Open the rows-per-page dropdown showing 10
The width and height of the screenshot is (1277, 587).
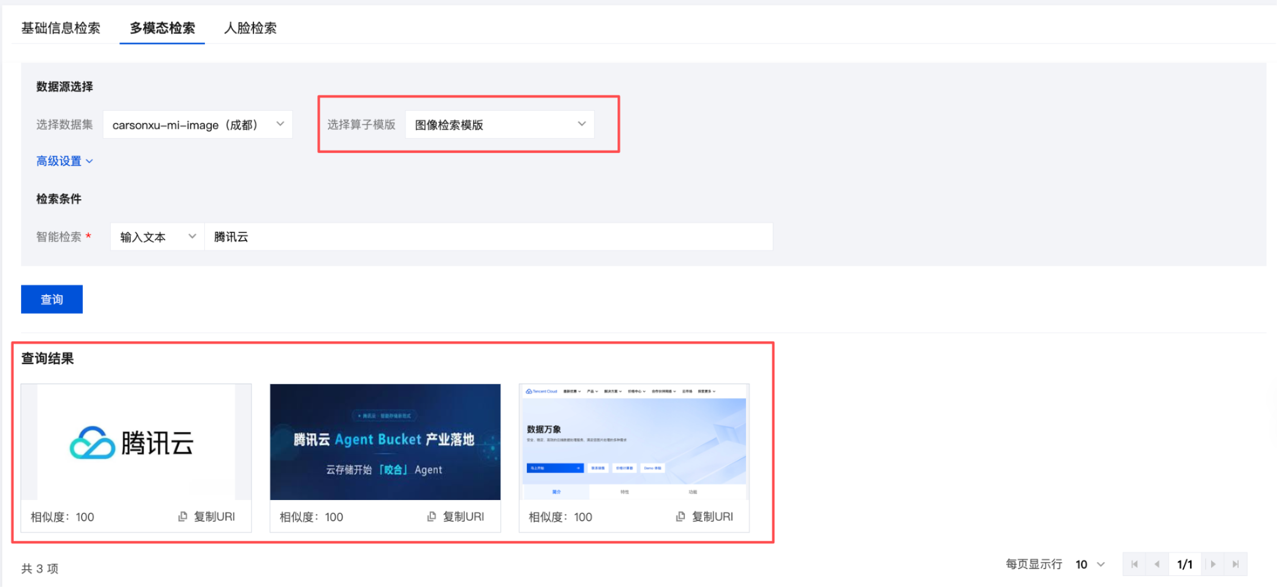click(1090, 564)
